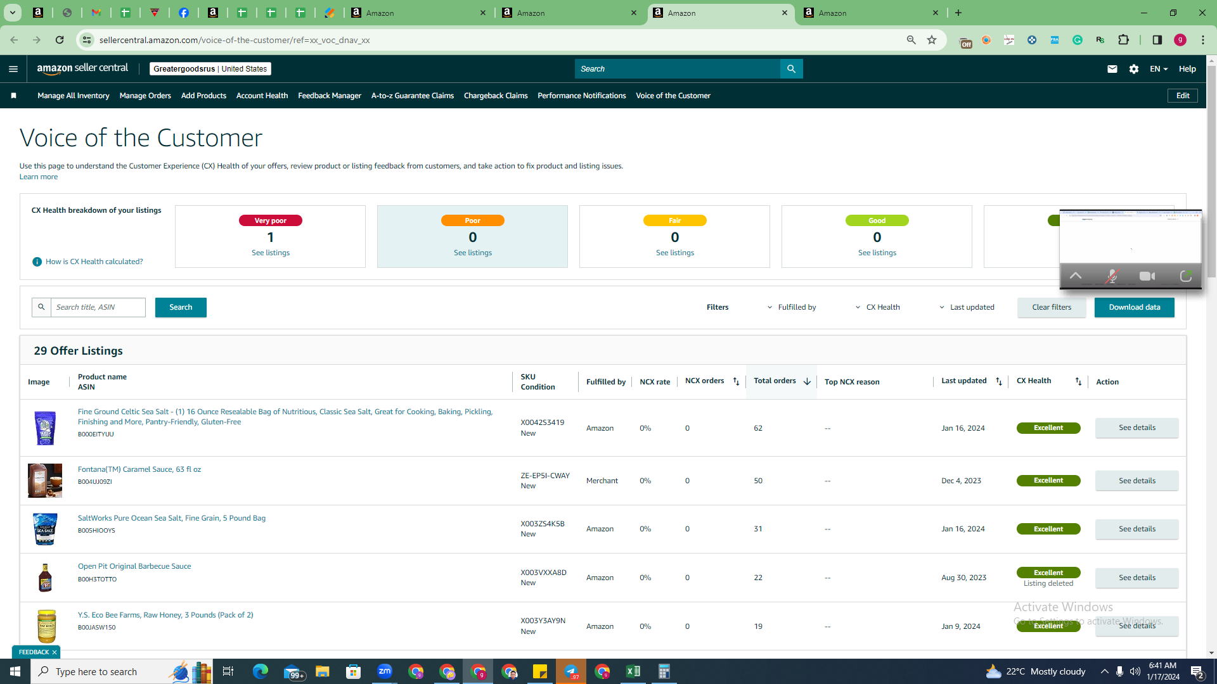Viewport: 1217px width, 684px height.
Task: Open Add Products
Action: 203,96
